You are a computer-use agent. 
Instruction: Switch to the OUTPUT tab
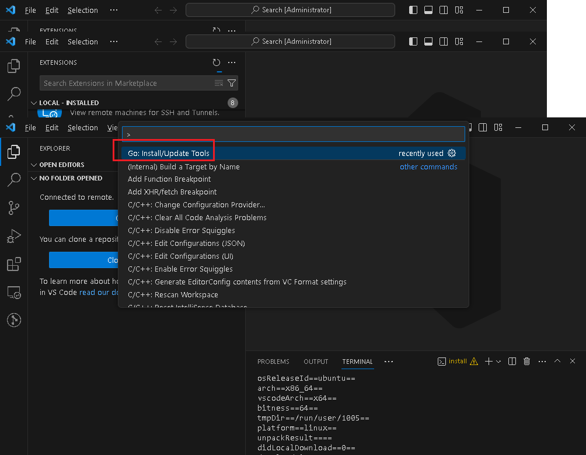click(316, 361)
